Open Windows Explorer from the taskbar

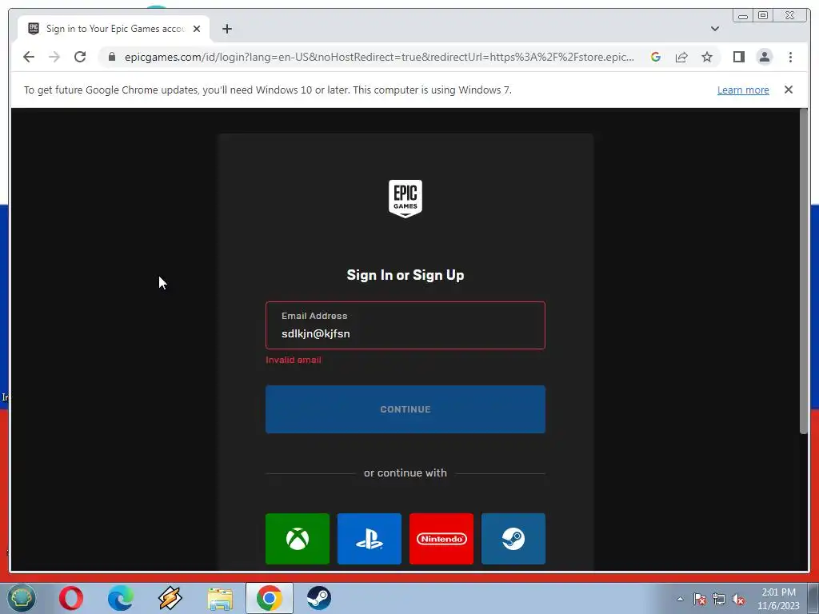[220, 598]
